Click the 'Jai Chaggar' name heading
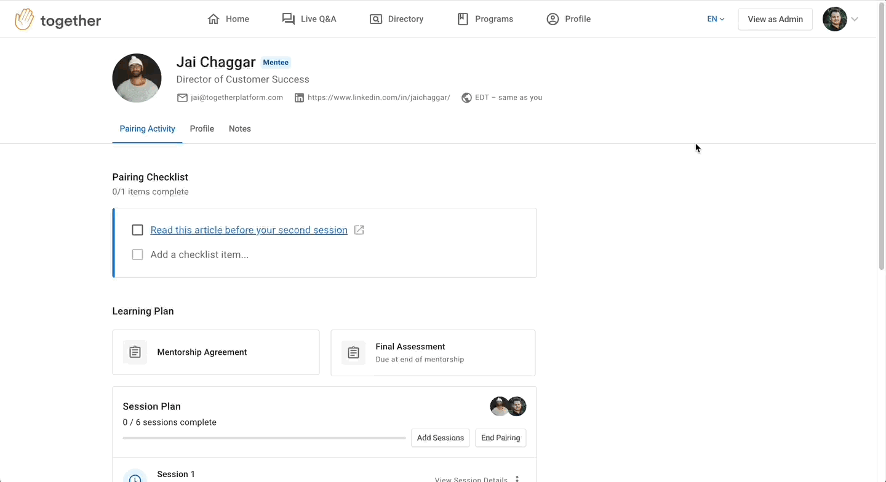The height and width of the screenshot is (482, 886). [x=216, y=62]
